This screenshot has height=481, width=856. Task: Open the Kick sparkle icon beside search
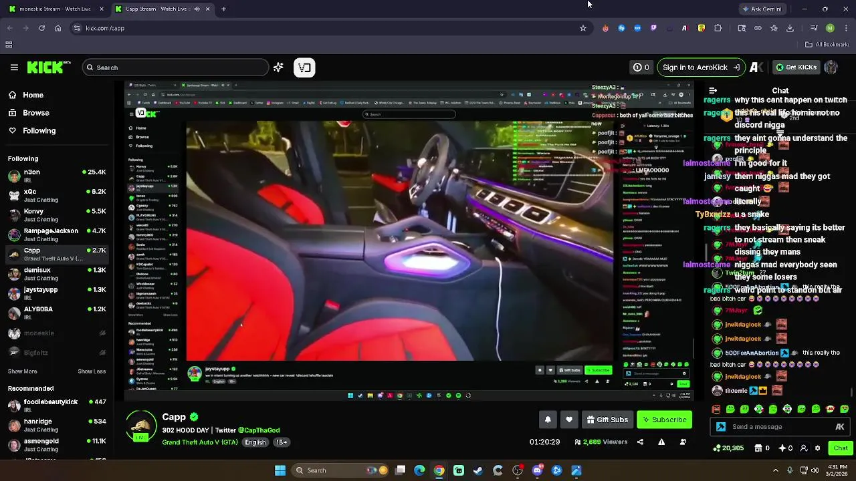coord(278,67)
